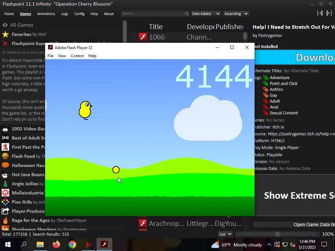Click the Flash Food burger icon
The width and height of the screenshot is (335, 251).
pyautogui.click(x=5, y=156)
